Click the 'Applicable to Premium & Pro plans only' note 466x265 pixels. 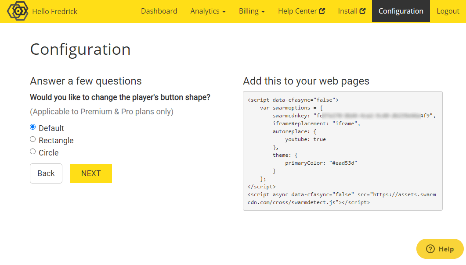click(x=101, y=112)
